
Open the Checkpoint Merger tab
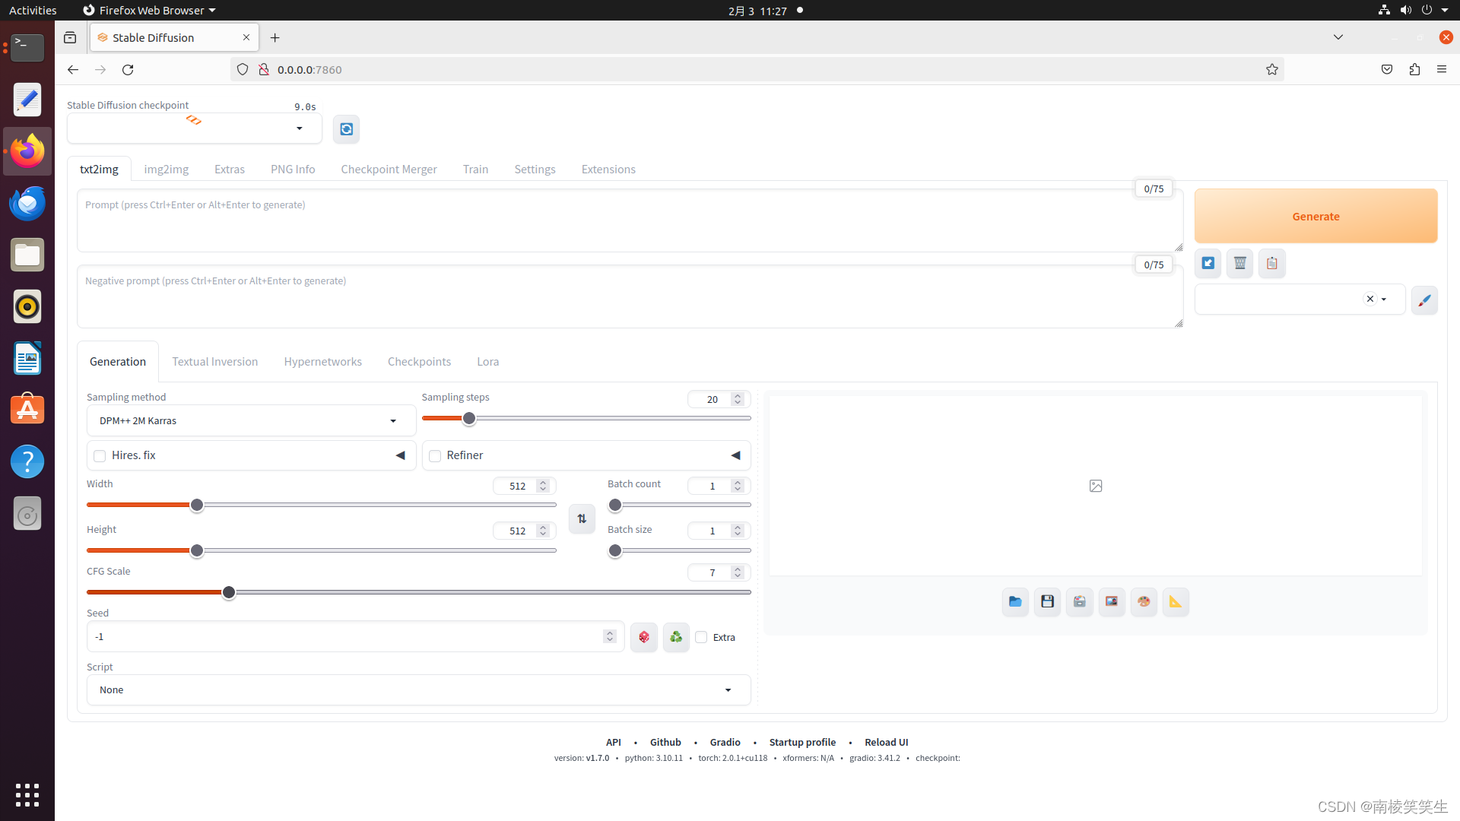[389, 169]
